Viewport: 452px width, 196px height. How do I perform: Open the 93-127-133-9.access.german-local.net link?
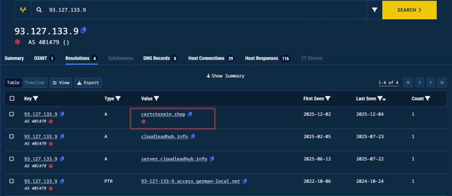pos(190,181)
